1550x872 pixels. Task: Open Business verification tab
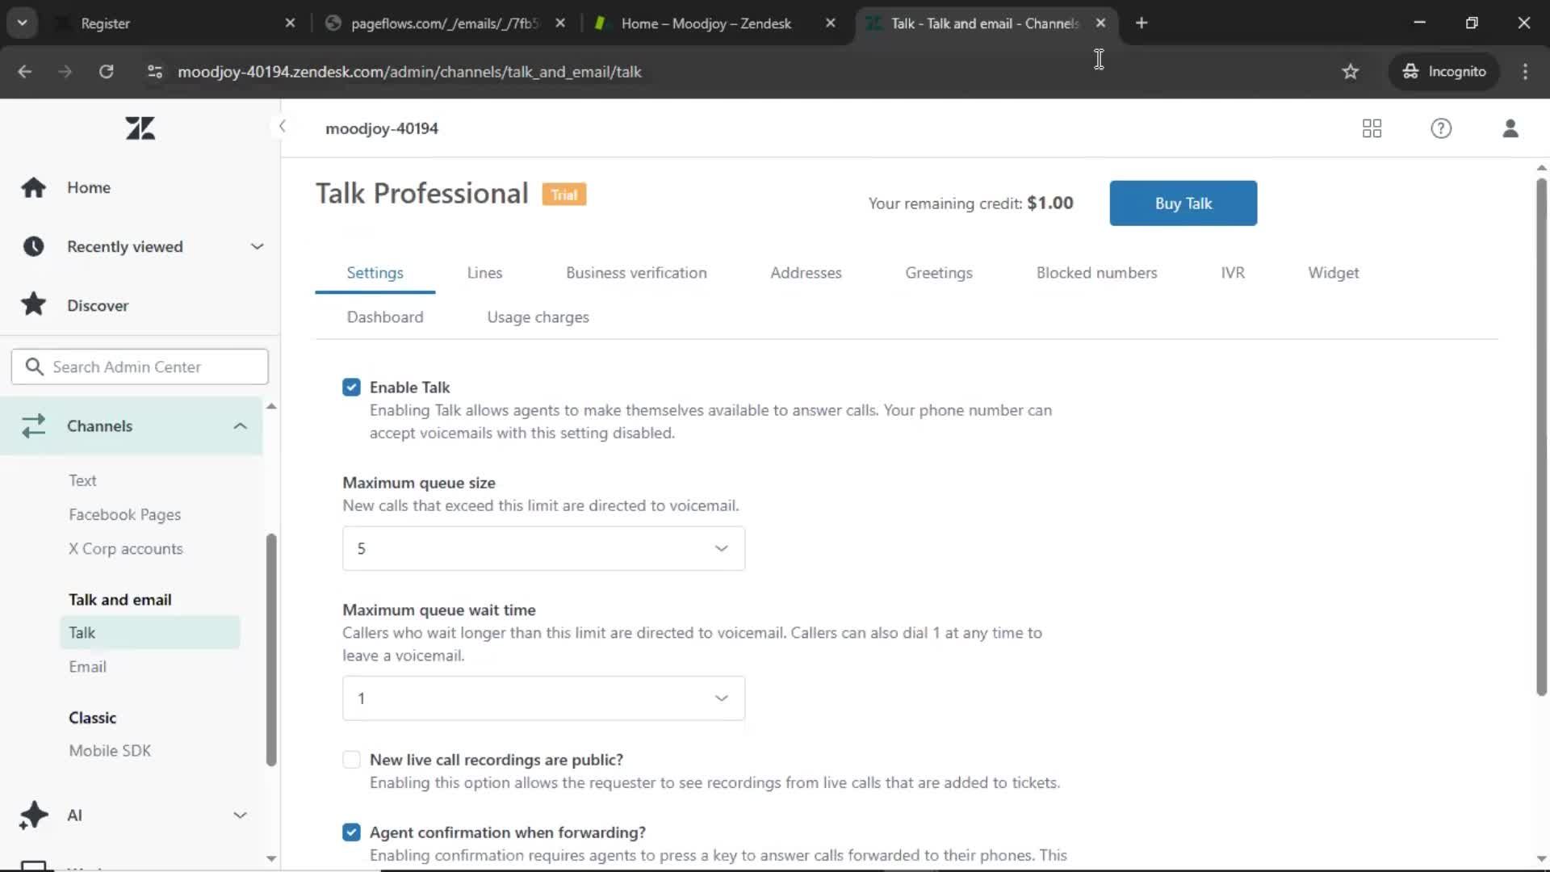pyautogui.click(x=636, y=273)
